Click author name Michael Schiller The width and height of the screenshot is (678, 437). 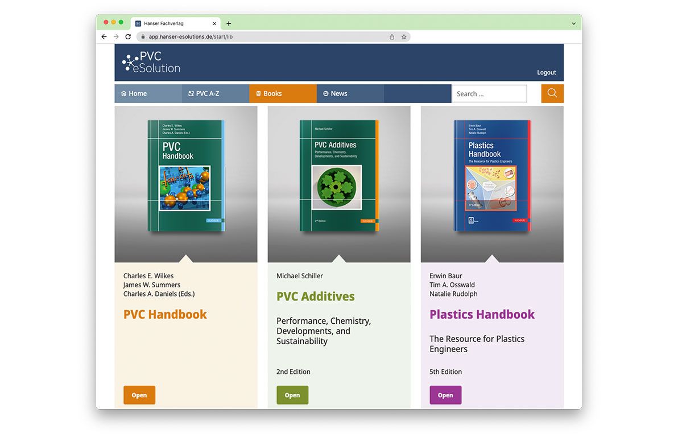(300, 275)
